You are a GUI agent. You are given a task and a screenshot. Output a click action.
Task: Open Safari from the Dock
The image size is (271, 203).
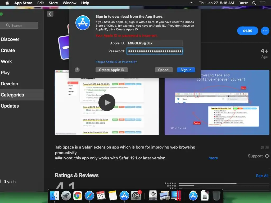(x=89, y=196)
